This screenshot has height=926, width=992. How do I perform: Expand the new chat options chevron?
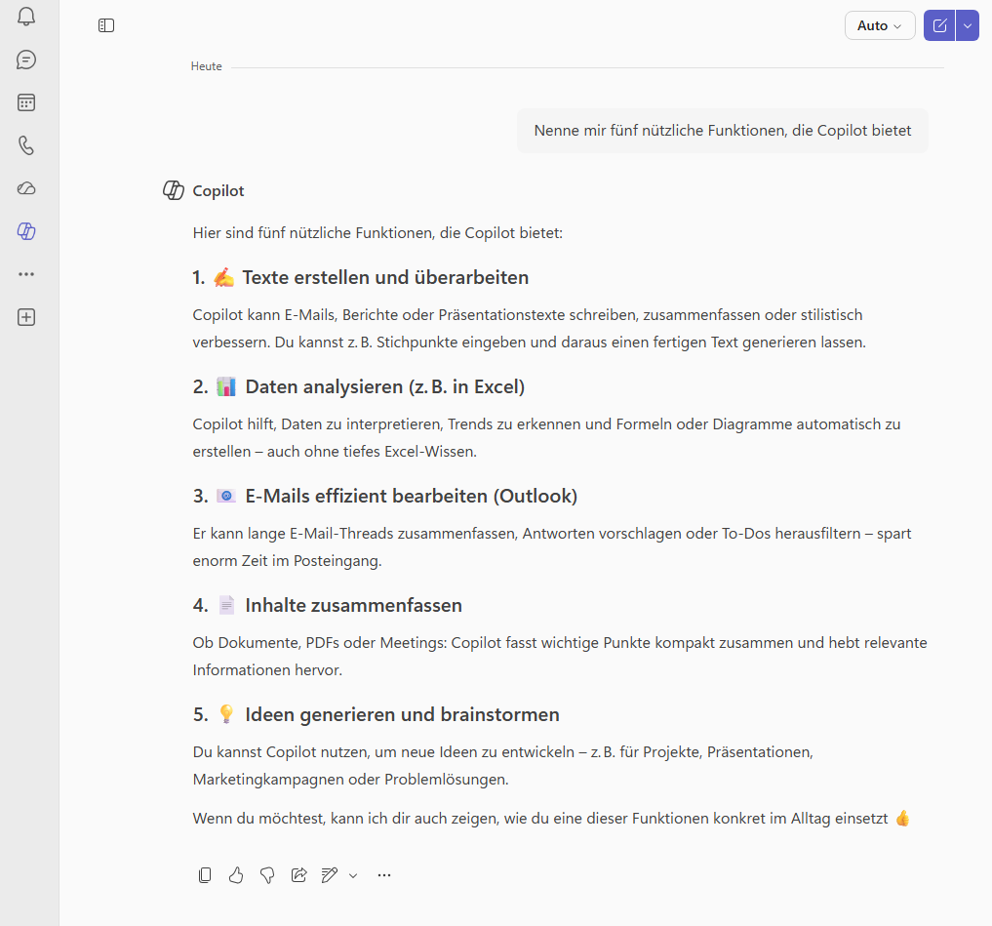pyautogui.click(x=968, y=25)
